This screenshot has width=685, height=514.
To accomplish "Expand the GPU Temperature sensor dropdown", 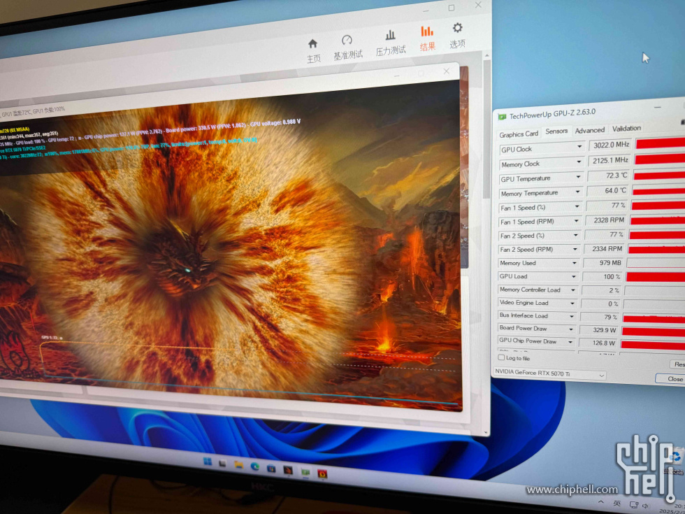I will [x=579, y=176].
